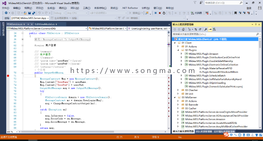
Task: Click the Collapse All icon in Solution Explorer
Action: tap(200, 30)
